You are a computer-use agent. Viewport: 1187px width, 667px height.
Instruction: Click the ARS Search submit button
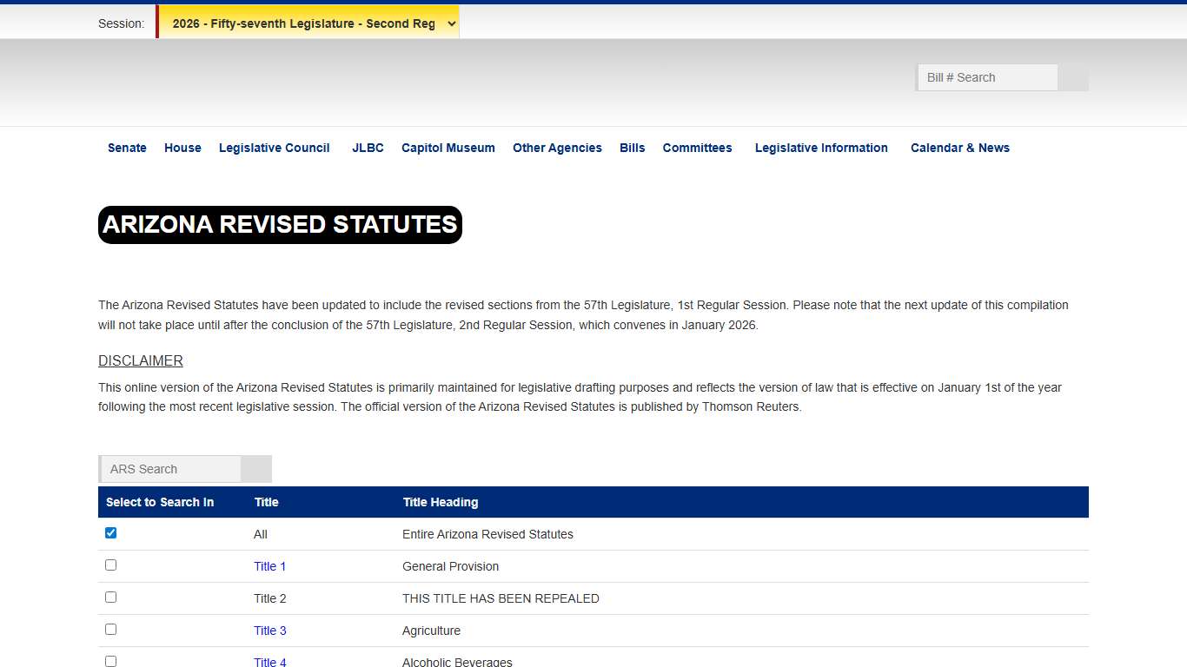point(256,468)
